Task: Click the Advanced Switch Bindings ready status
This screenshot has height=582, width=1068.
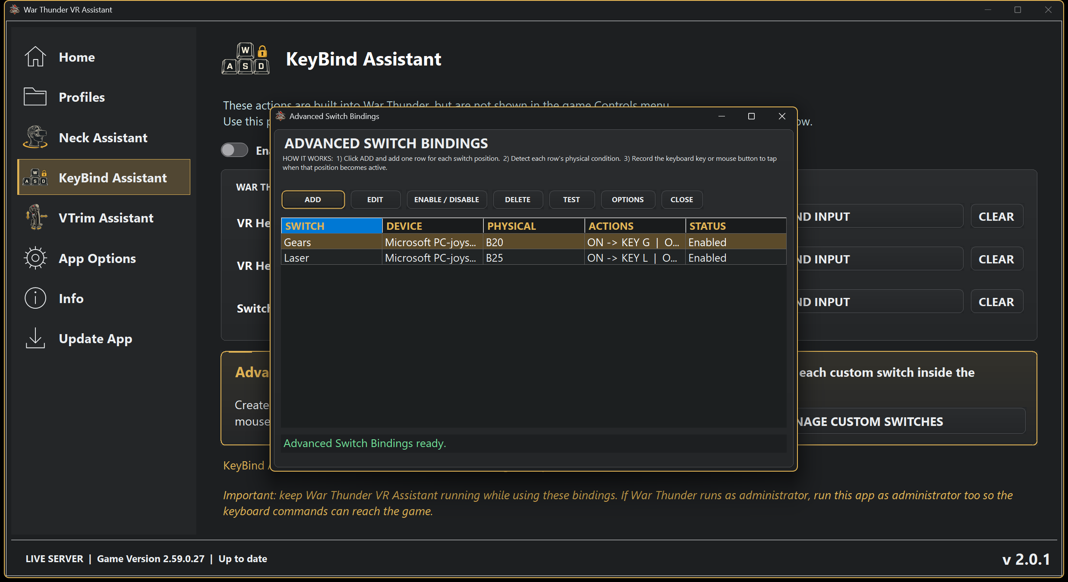Action: pyautogui.click(x=365, y=443)
